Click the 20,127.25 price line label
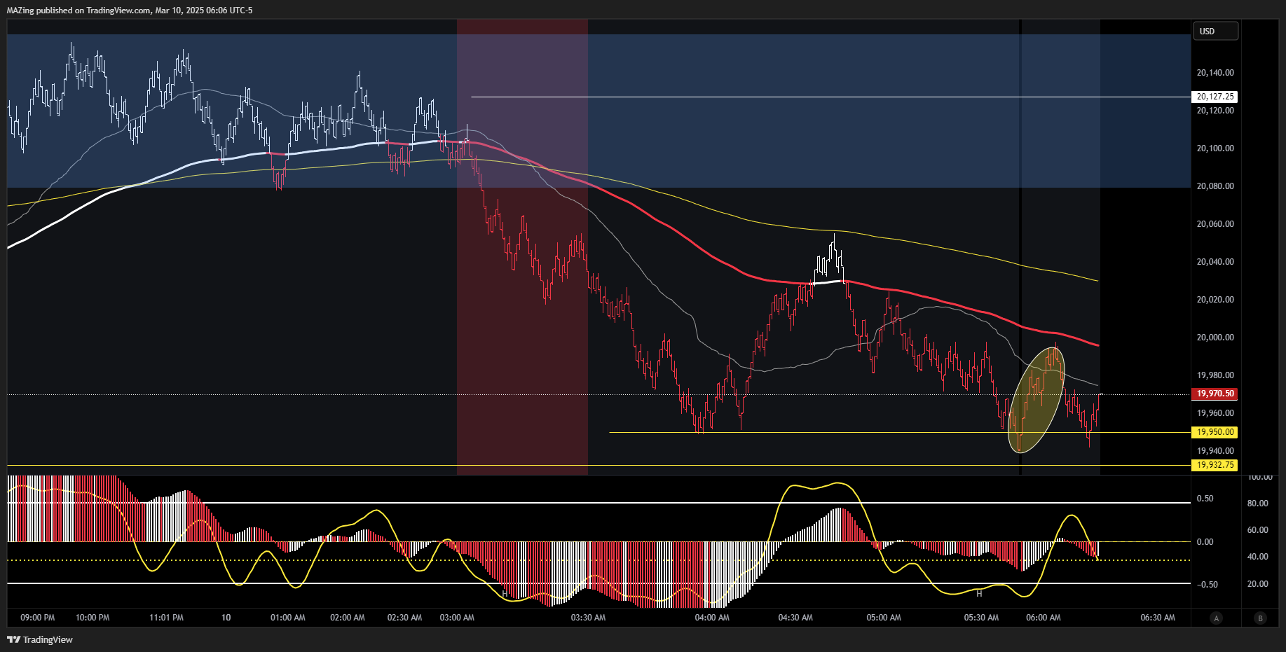The height and width of the screenshot is (652, 1286). [1215, 97]
